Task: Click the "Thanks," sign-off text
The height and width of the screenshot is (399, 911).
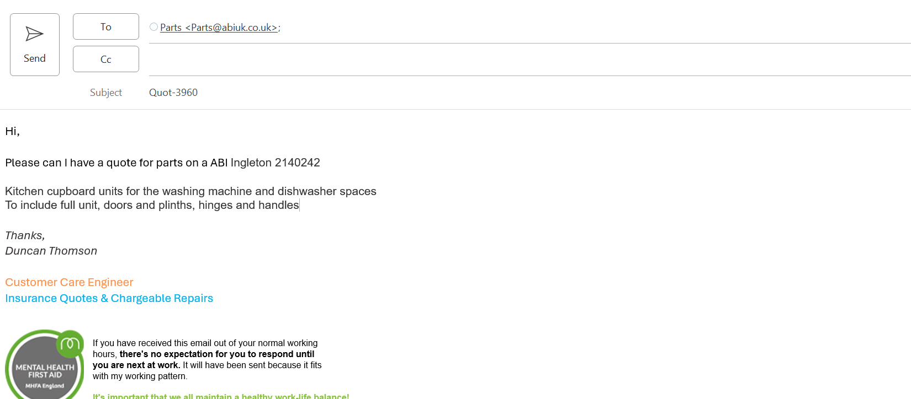Action: click(25, 235)
